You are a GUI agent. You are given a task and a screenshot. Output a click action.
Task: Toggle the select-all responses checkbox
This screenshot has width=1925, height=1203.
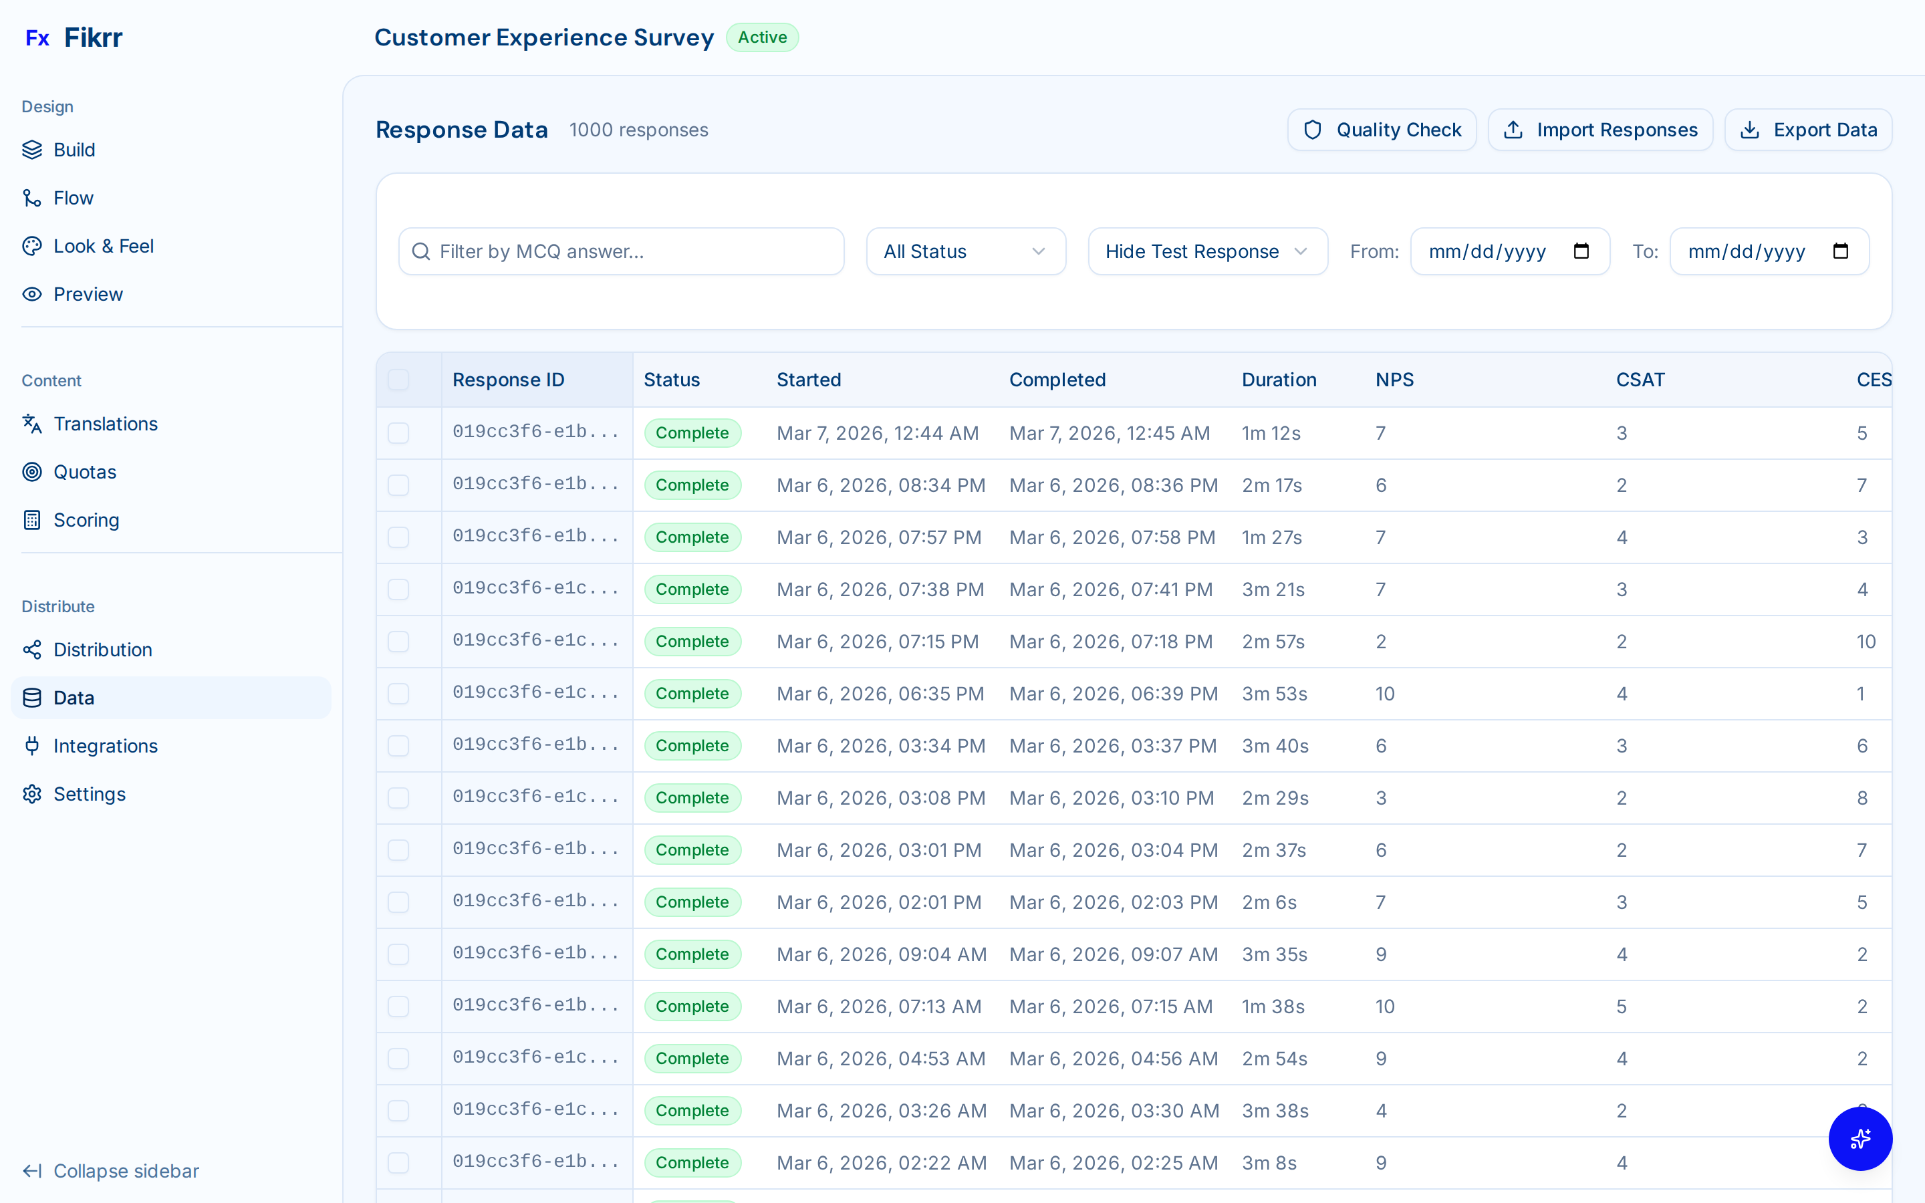tap(398, 380)
